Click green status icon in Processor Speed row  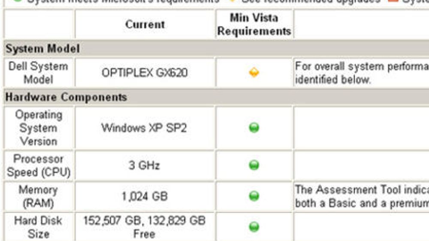[x=254, y=165]
